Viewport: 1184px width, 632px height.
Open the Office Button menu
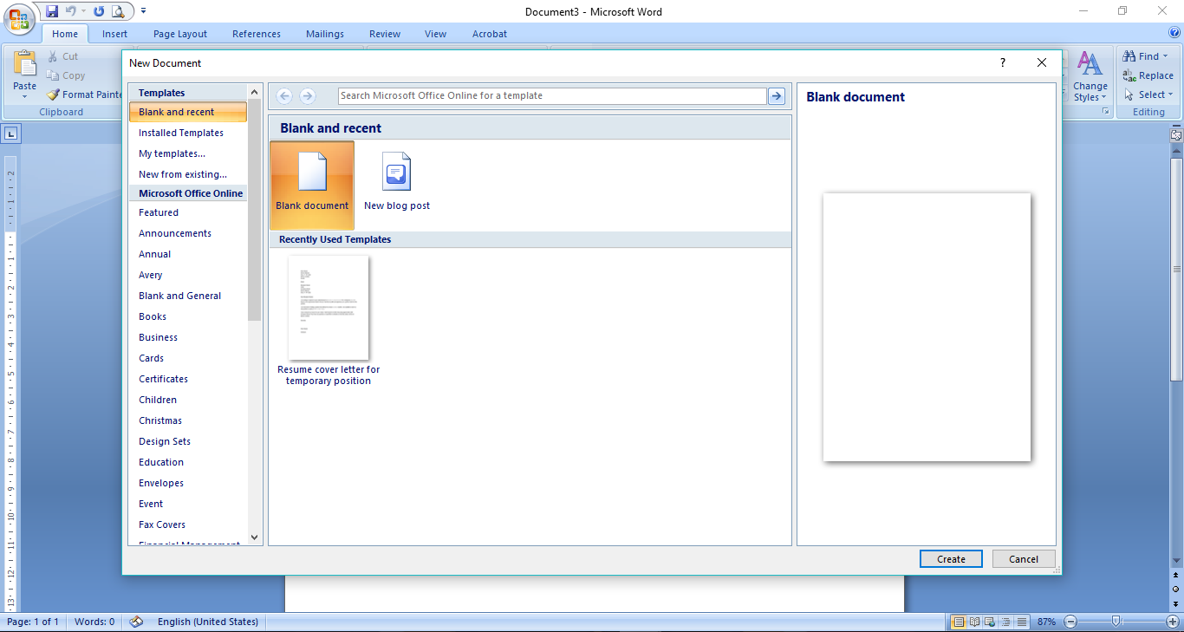coord(19,20)
